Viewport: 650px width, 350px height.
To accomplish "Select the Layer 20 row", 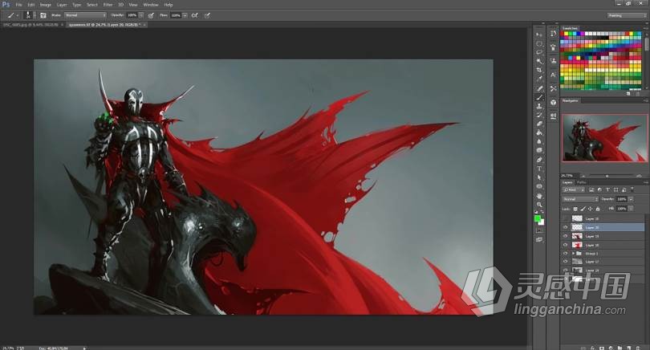I will click(x=603, y=227).
